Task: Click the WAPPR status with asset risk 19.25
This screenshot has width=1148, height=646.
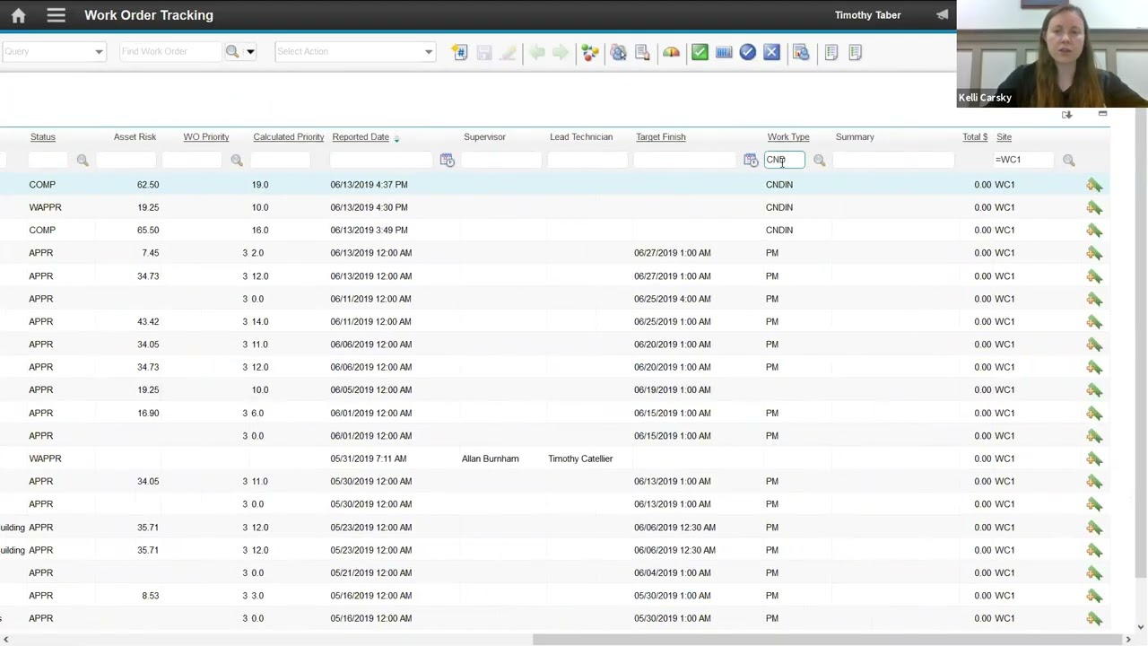Action: pos(45,207)
